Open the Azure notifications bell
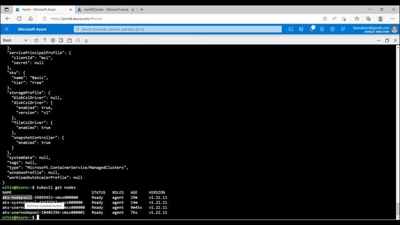Screen dimensions: 400x225 (312, 29)
